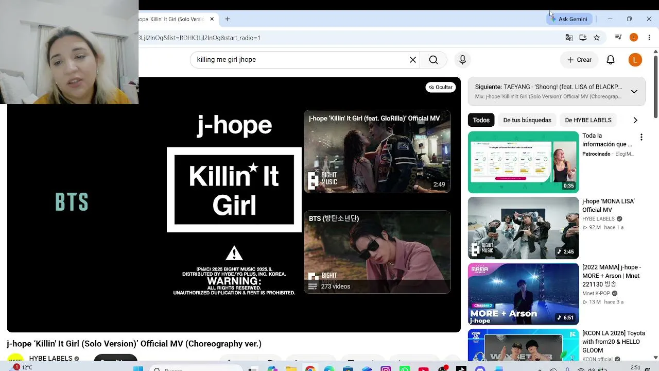Click the YouTube search magnifier button
Viewport: 659px width, 371px height.
coord(433,60)
